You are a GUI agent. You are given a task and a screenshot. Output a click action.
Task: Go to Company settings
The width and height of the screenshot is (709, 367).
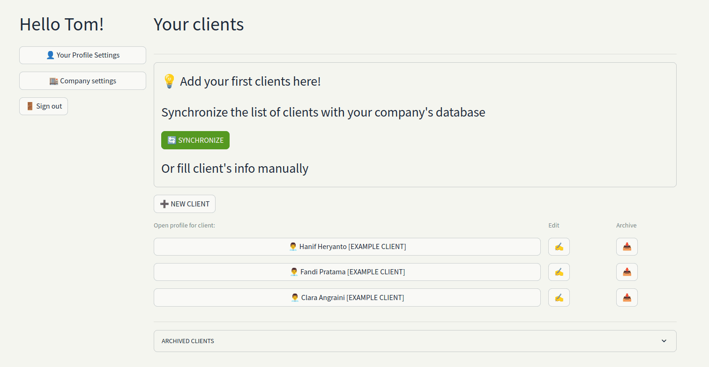click(82, 81)
